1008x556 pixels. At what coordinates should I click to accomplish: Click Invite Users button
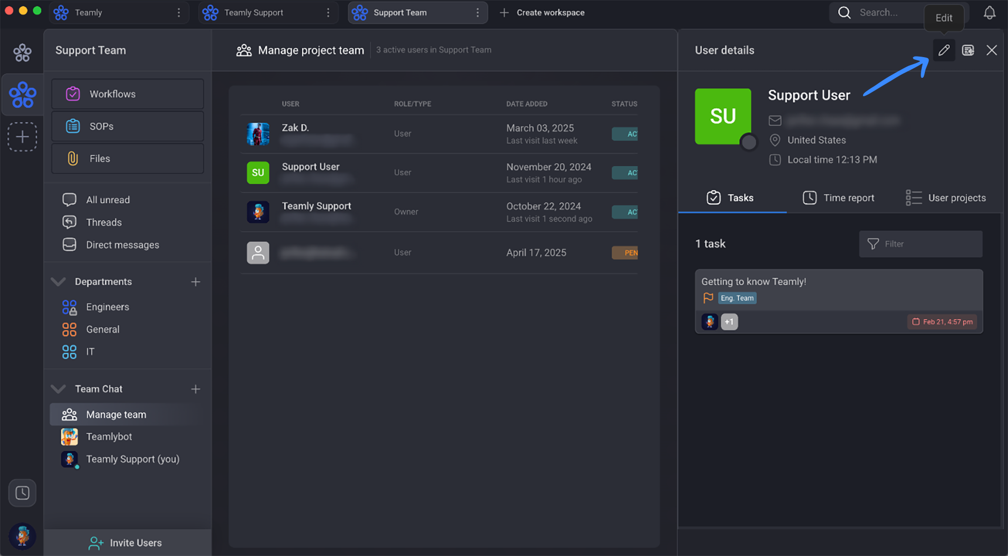(x=128, y=543)
